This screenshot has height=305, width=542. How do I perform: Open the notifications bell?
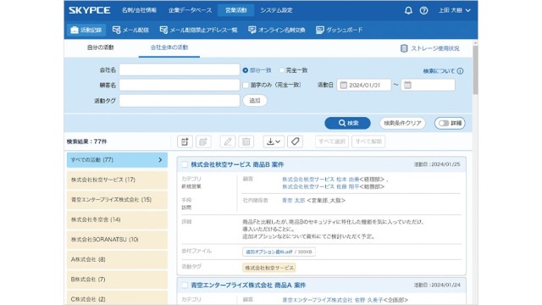point(408,10)
